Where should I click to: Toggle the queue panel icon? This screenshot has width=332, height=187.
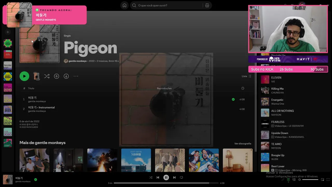(x=288, y=179)
